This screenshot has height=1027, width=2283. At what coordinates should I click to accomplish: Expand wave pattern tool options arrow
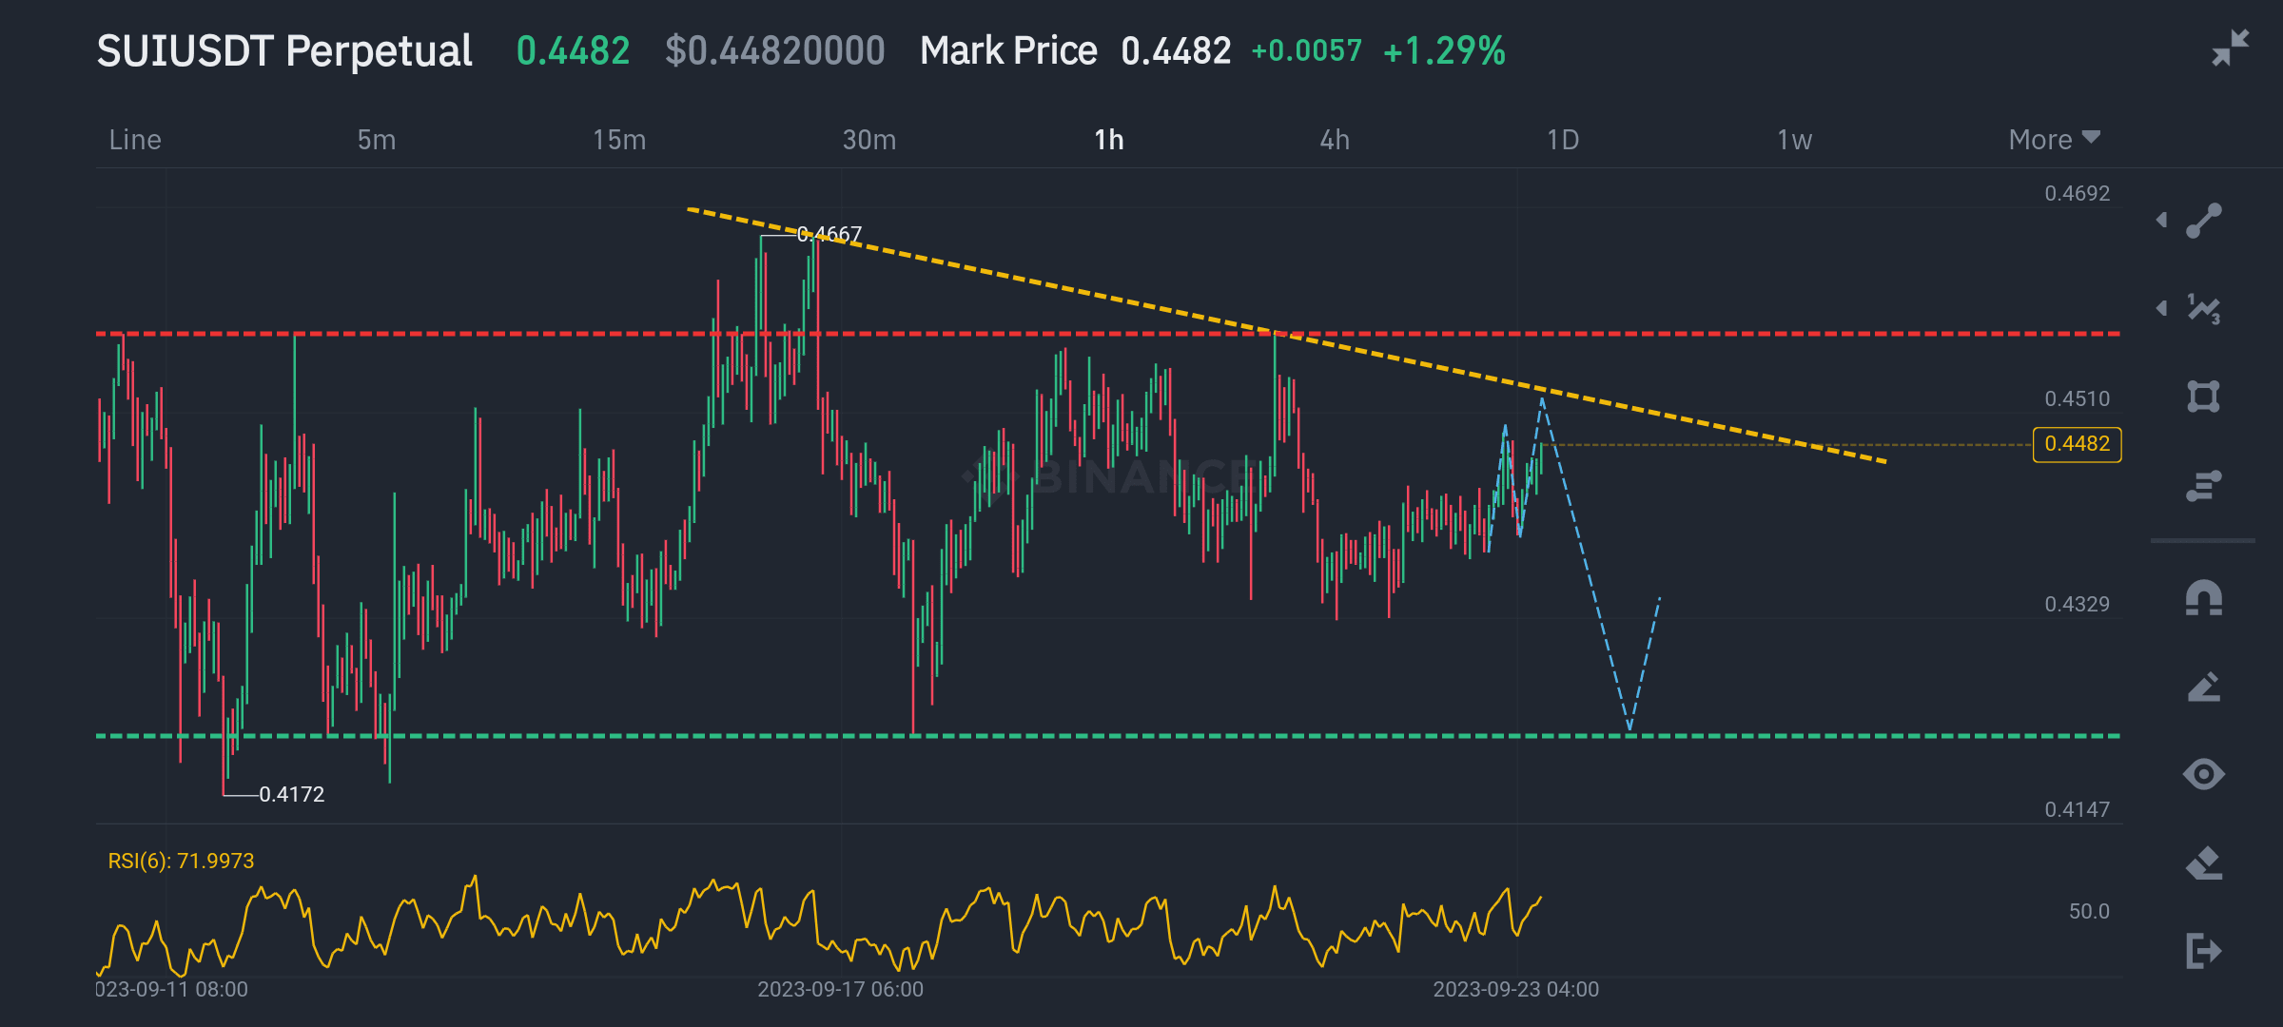click(2162, 308)
